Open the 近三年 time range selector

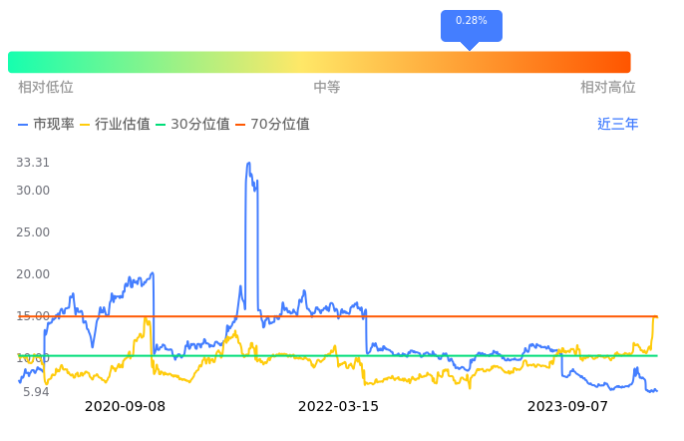617,125
